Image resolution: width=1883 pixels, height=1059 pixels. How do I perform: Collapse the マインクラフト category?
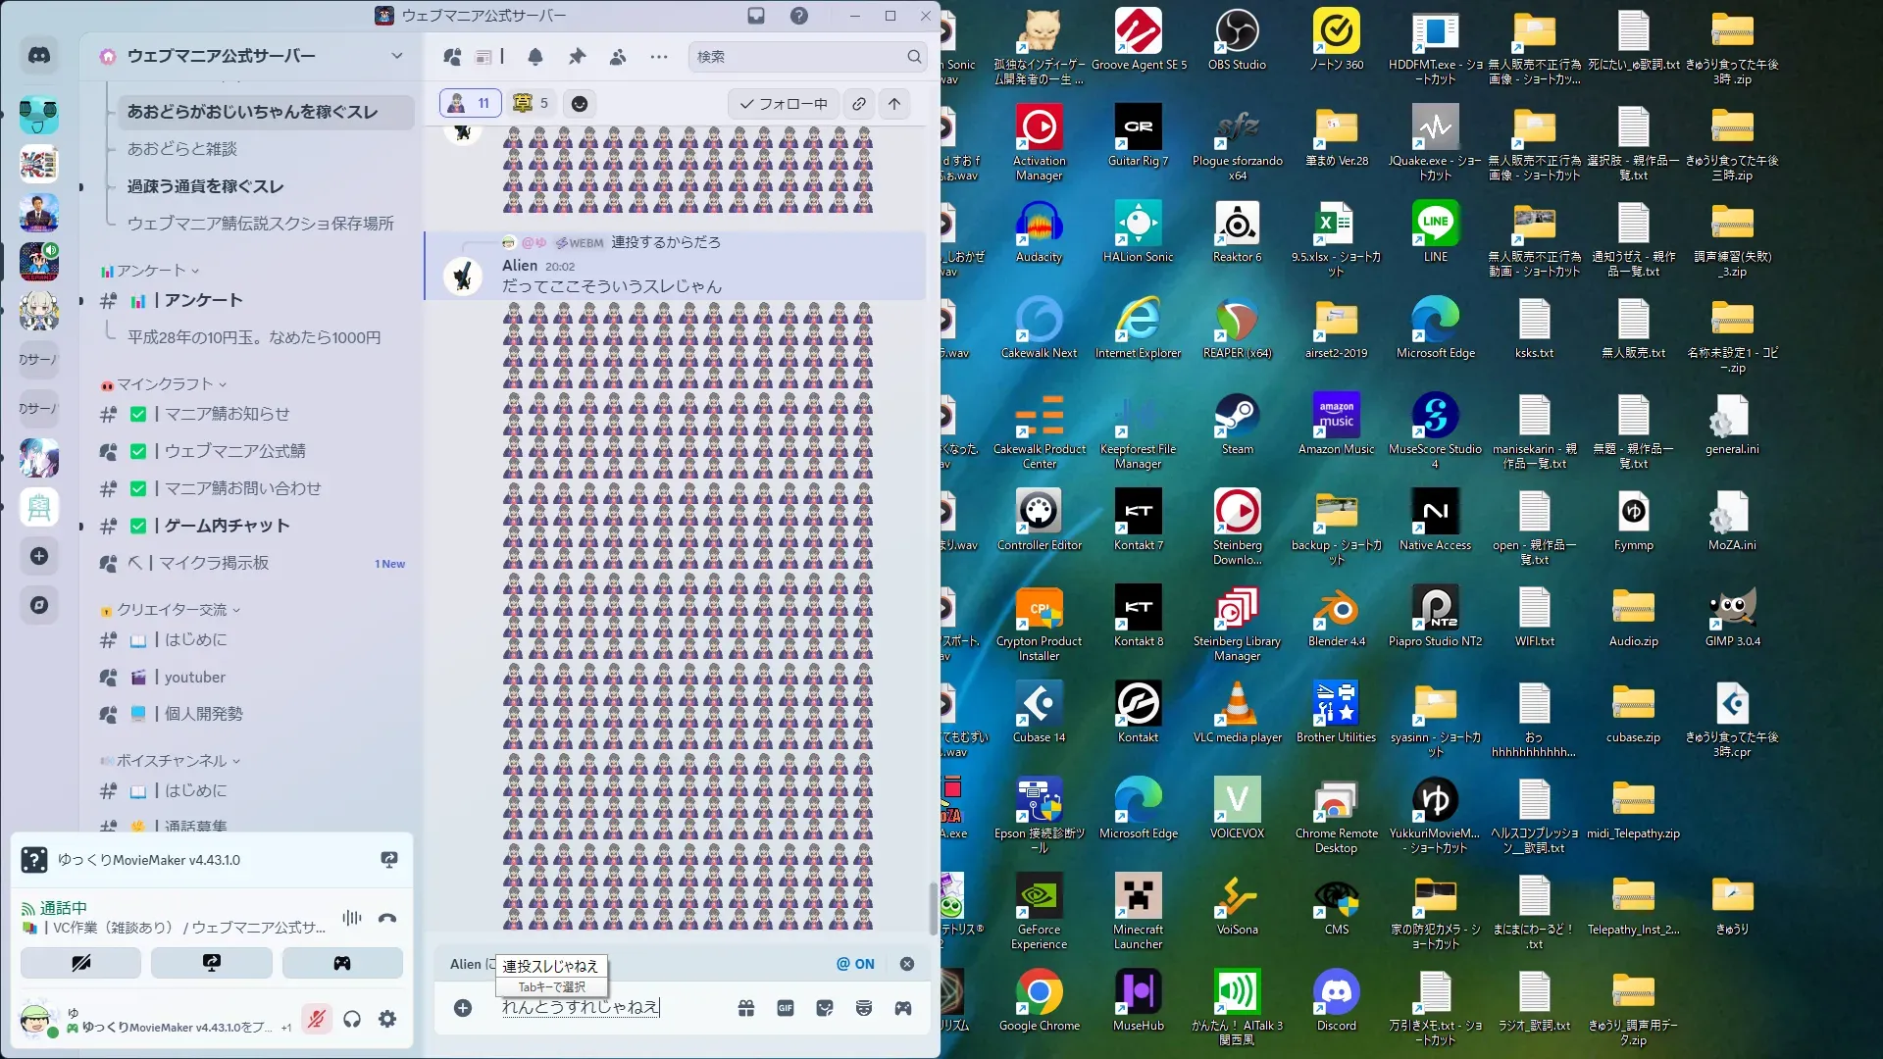click(x=165, y=384)
